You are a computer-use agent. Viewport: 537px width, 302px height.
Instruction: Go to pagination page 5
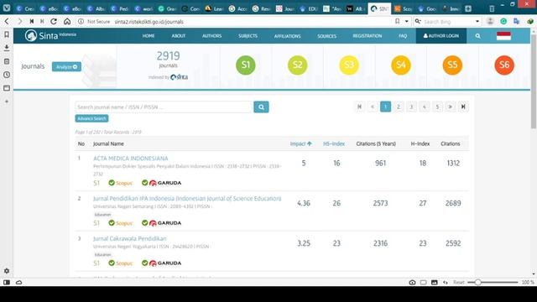point(437,107)
